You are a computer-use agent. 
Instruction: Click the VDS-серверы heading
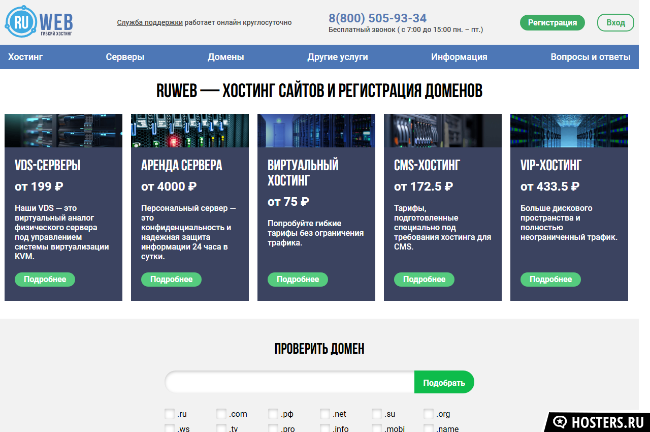[x=48, y=166]
